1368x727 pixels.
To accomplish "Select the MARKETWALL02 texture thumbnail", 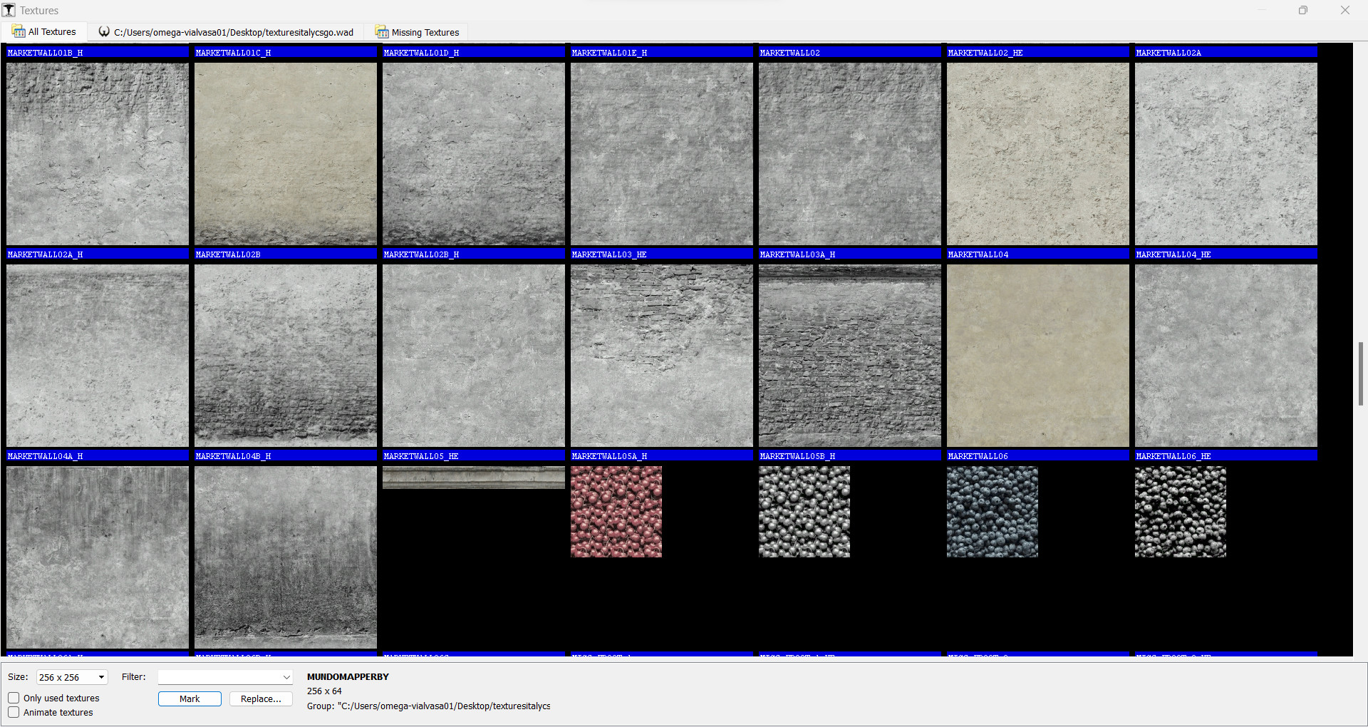I will pyautogui.click(x=849, y=153).
